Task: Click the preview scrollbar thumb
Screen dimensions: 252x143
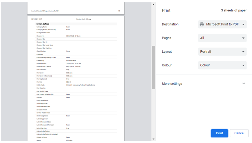Action: 153,67
